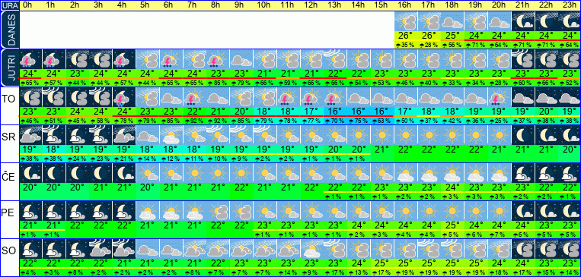This screenshot has width=581, height=277.
Task: Click the JUTRI 6h thunderstorm icon
Action: pyautogui.click(x=171, y=59)
